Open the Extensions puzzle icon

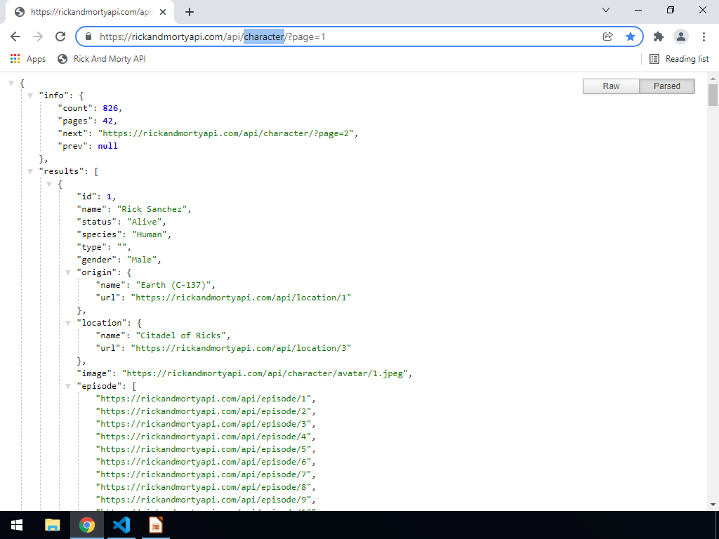click(659, 36)
